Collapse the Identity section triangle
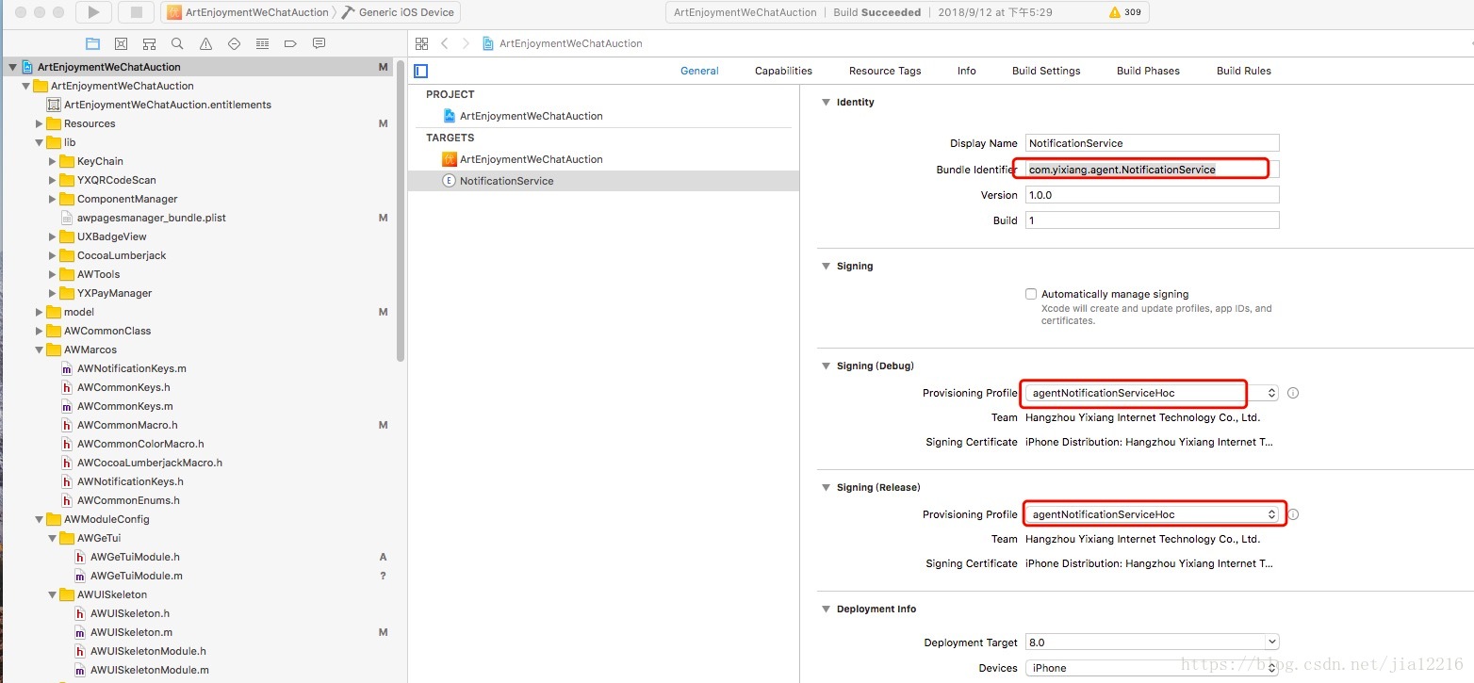This screenshot has width=1474, height=683. pos(826,102)
